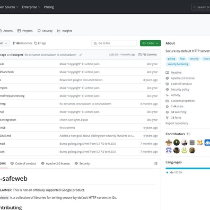210x210 pixels.
Task: Open the branch selector dropdown
Action: [4, 43]
